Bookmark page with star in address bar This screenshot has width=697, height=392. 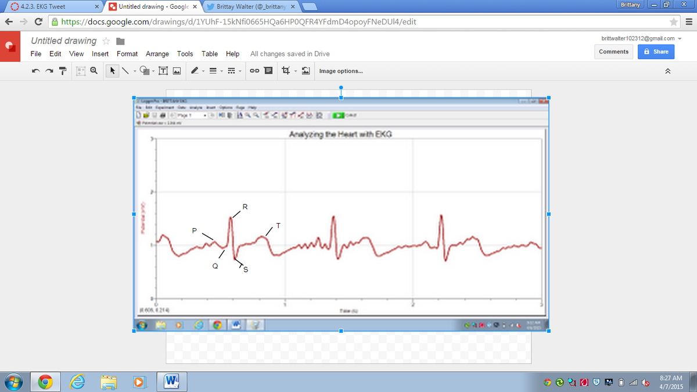tap(674, 22)
